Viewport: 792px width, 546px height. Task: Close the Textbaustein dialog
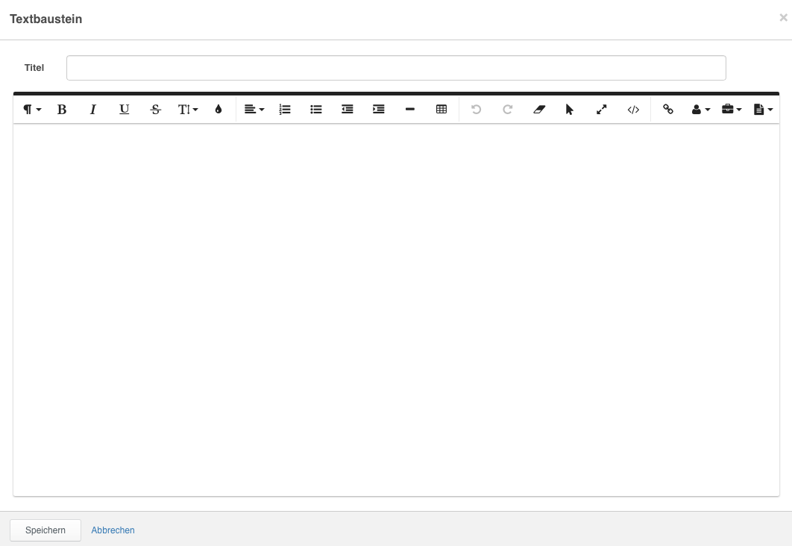(x=783, y=18)
